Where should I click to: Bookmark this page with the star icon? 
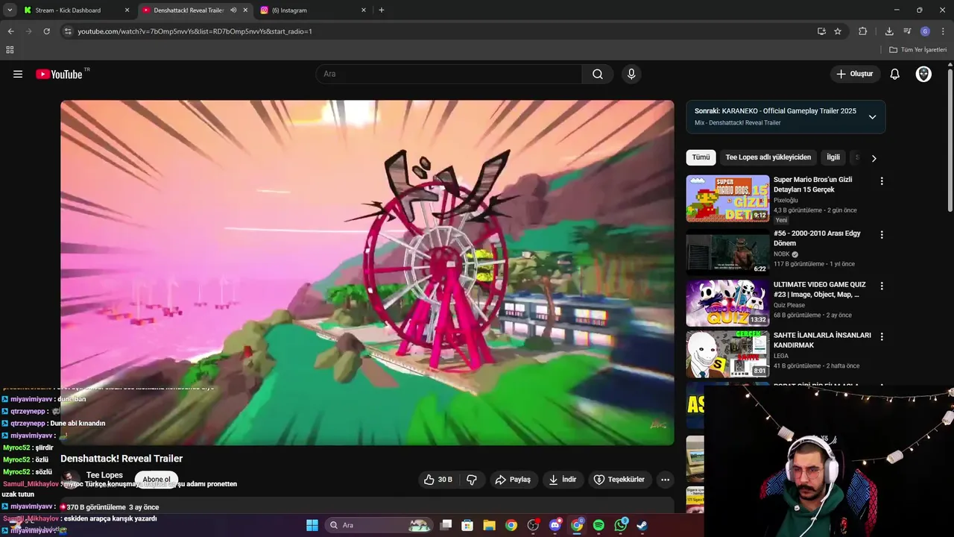coord(838,31)
